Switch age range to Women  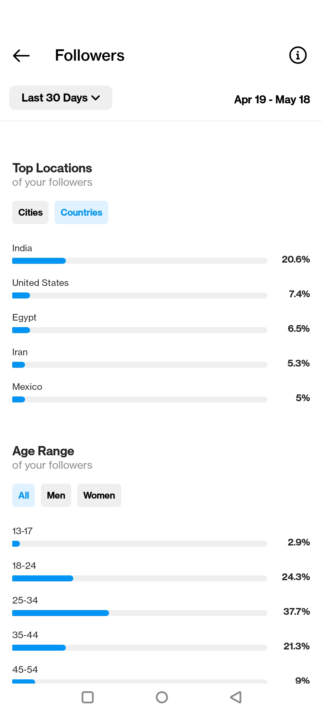point(99,495)
